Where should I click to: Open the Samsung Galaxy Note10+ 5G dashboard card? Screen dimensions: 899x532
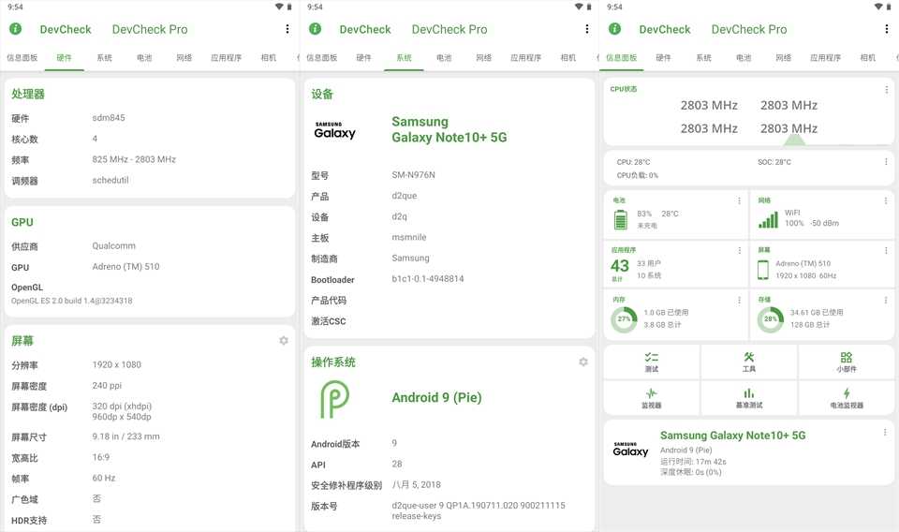tap(748, 452)
